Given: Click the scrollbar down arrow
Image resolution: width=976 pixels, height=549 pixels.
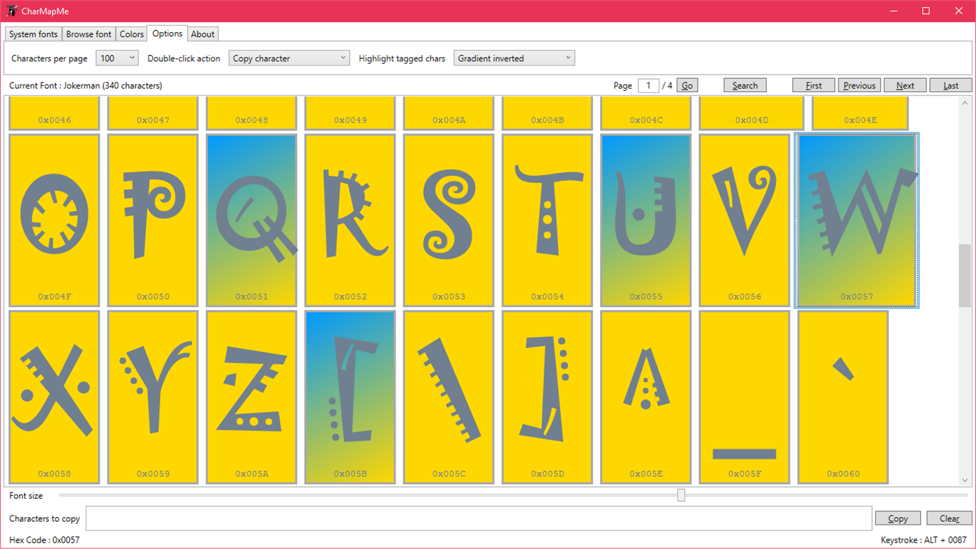Looking at the screenshot, I should (x=965, y=480).
